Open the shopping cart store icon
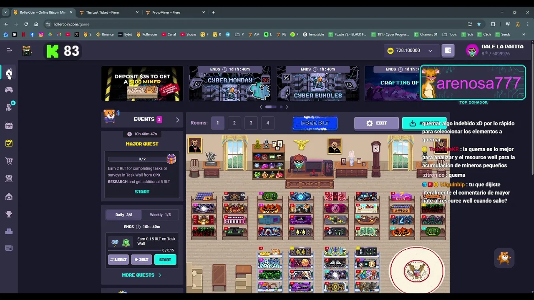Viewport: 534px width, 300px height. [9, 161]
